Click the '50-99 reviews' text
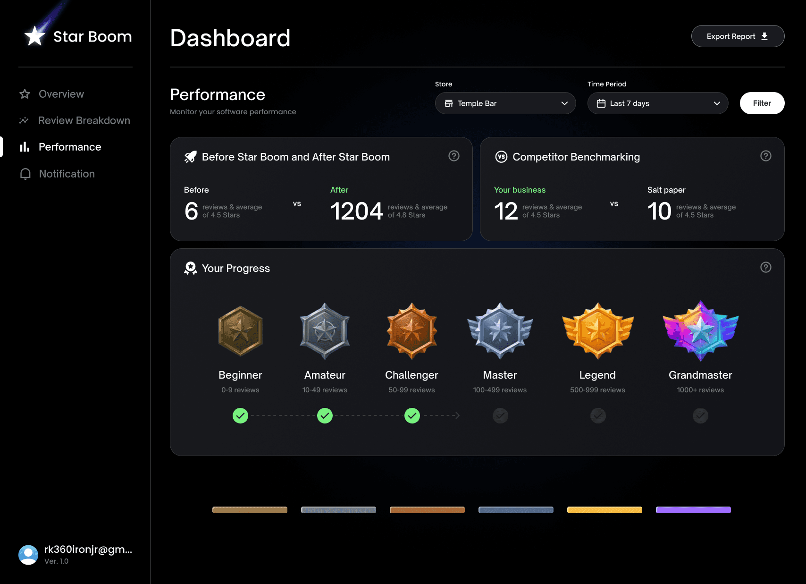 pyautogui.click(x=411, y=390)
